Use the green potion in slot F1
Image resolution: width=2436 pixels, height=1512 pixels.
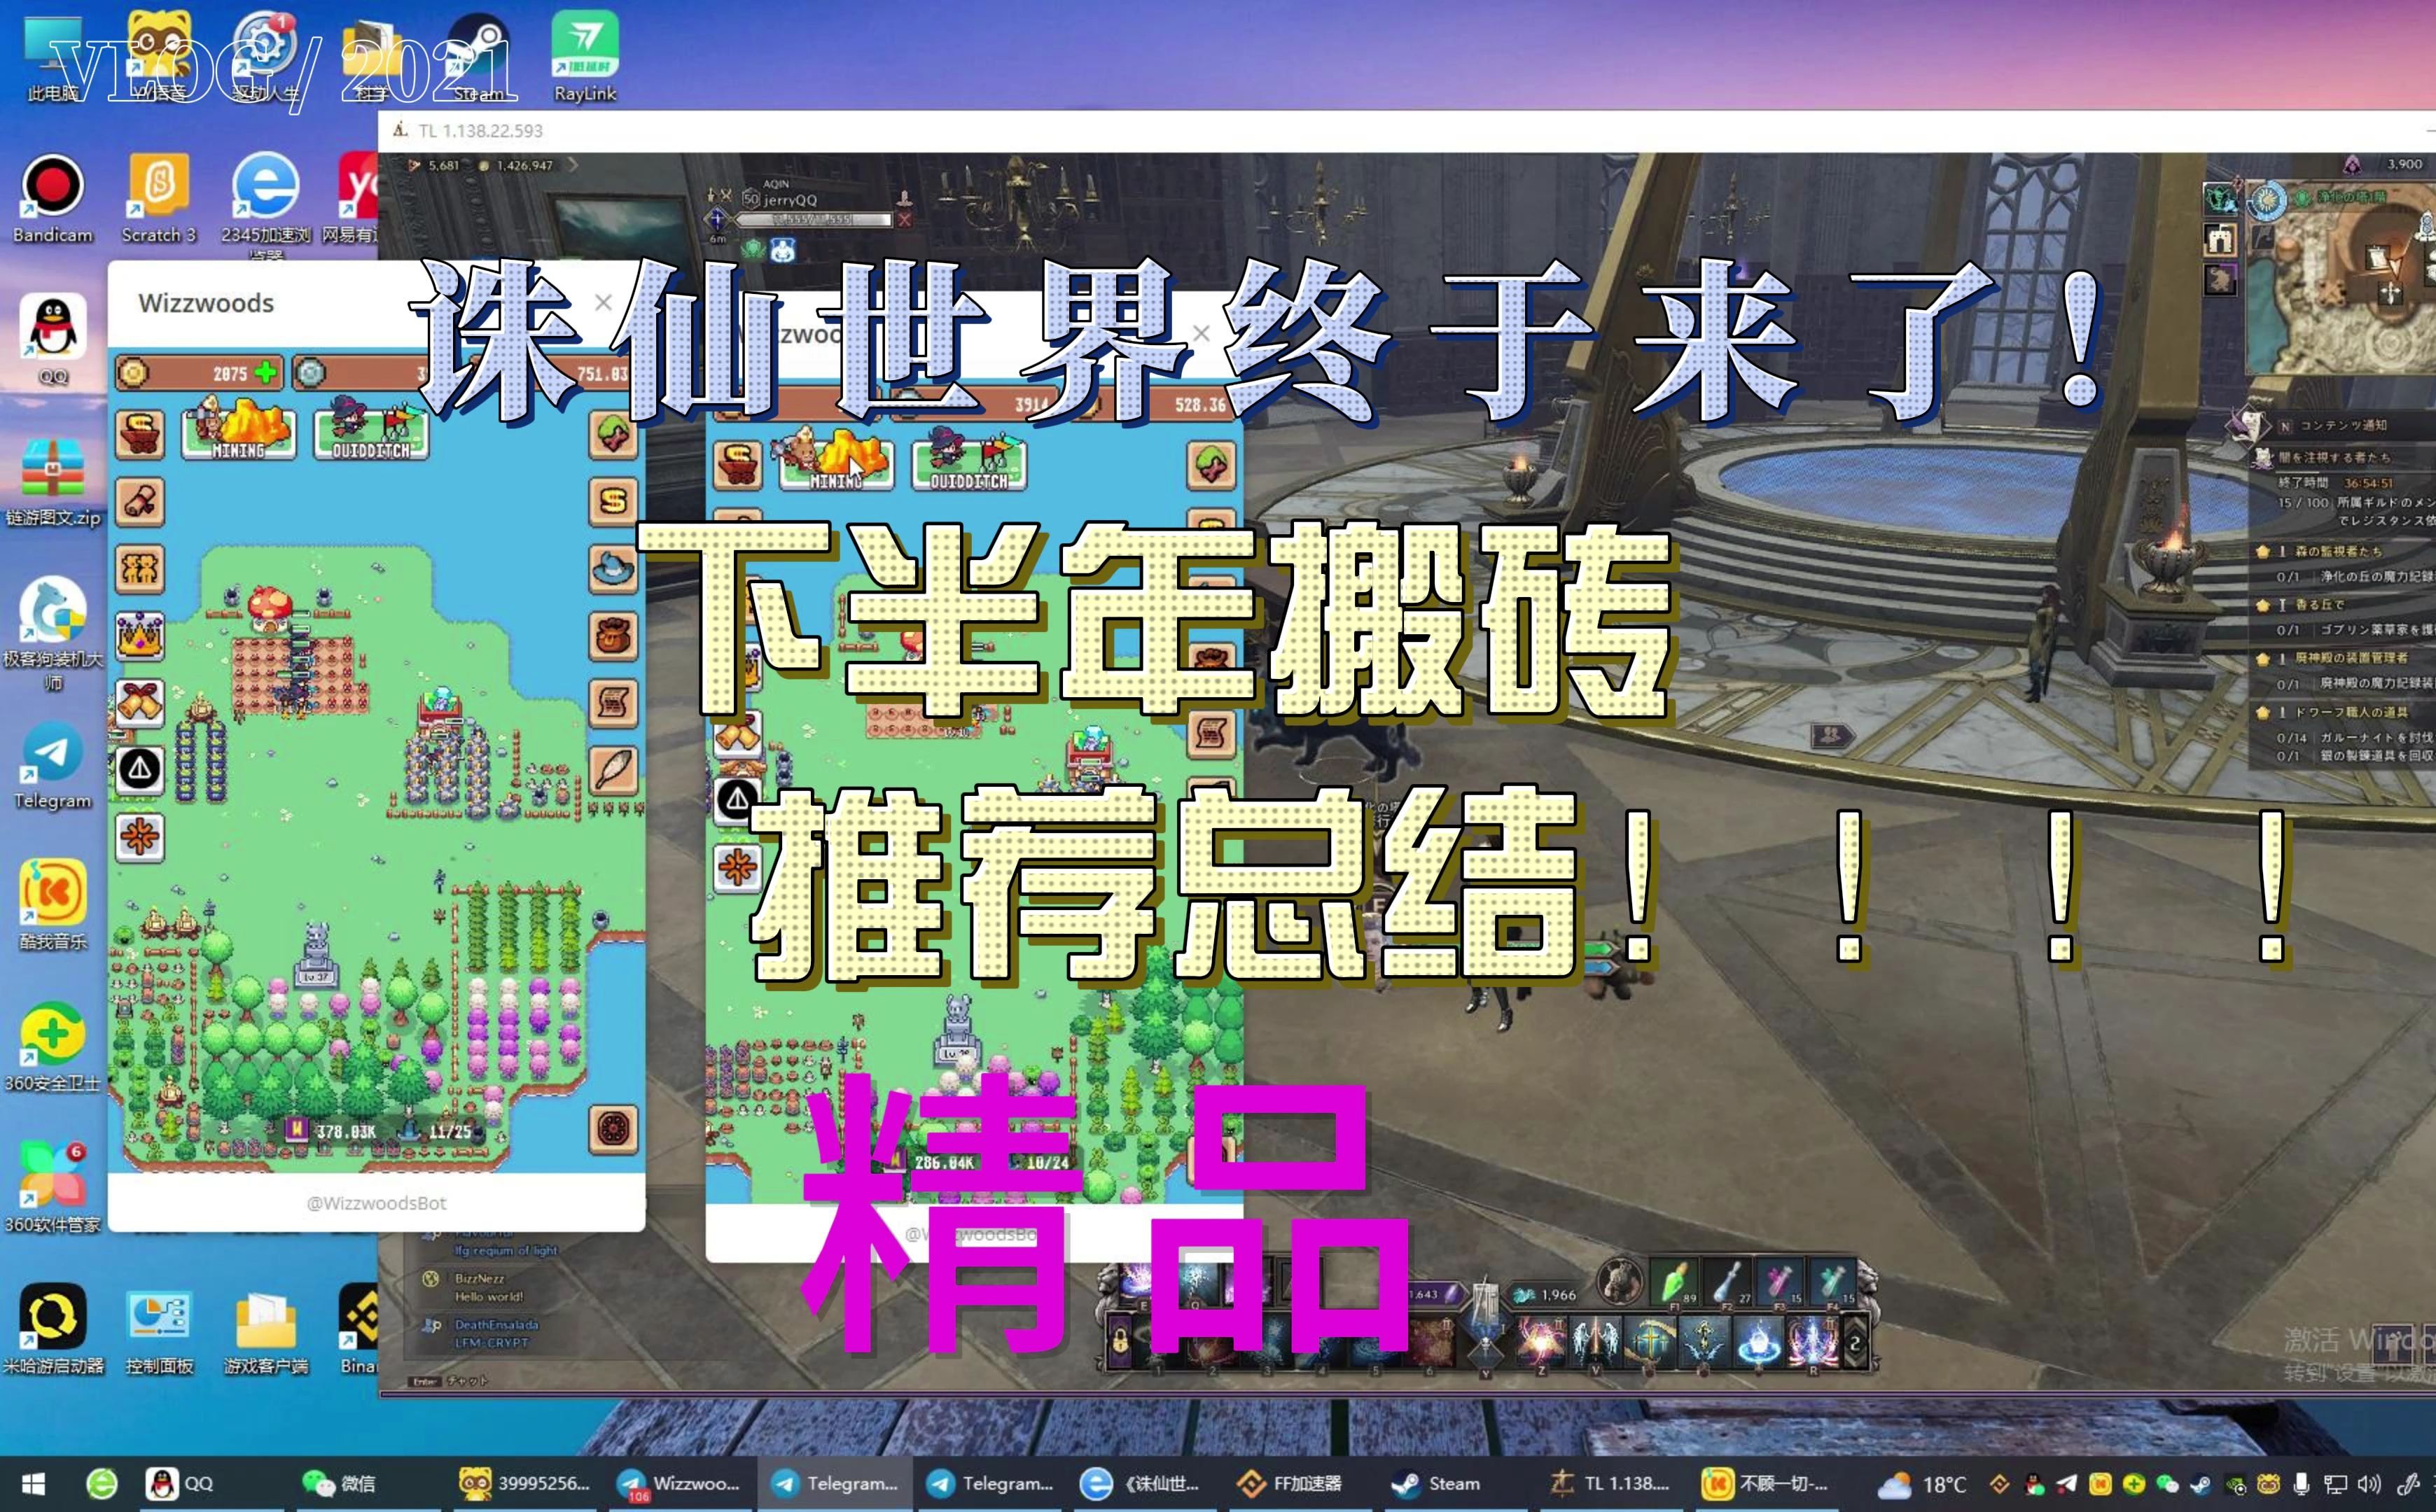[x=1674, y=1281]
